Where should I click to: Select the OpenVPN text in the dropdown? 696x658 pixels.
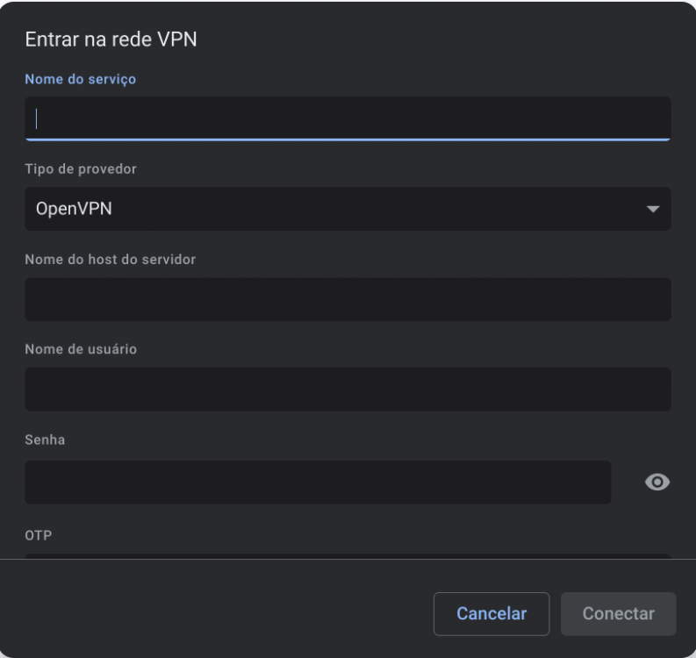point(74,209)
